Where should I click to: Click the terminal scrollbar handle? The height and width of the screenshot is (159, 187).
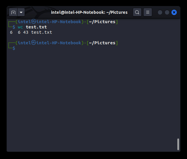(178, 144)
